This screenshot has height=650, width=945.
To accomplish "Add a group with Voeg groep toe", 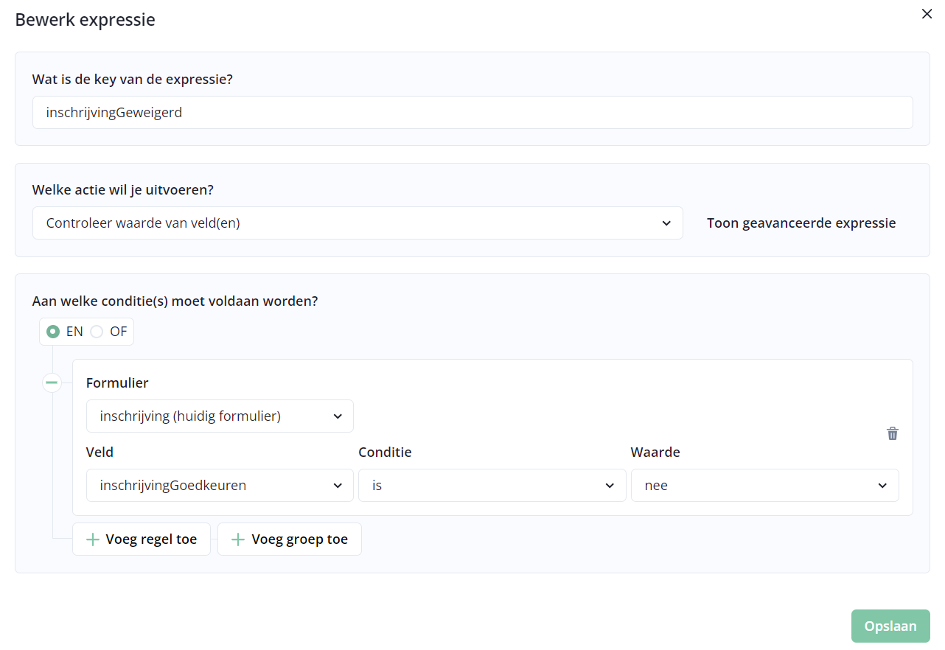I will pos(290,539).
